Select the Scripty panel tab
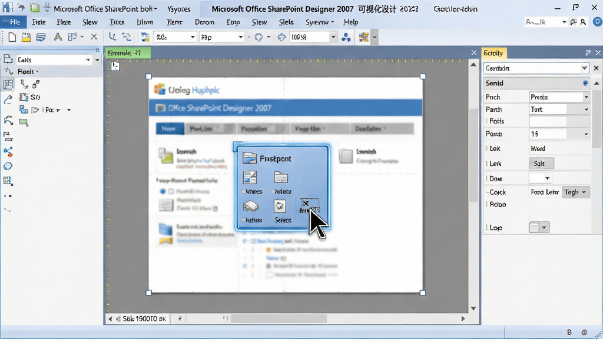 pyautogui.click(x=494, y=53)
